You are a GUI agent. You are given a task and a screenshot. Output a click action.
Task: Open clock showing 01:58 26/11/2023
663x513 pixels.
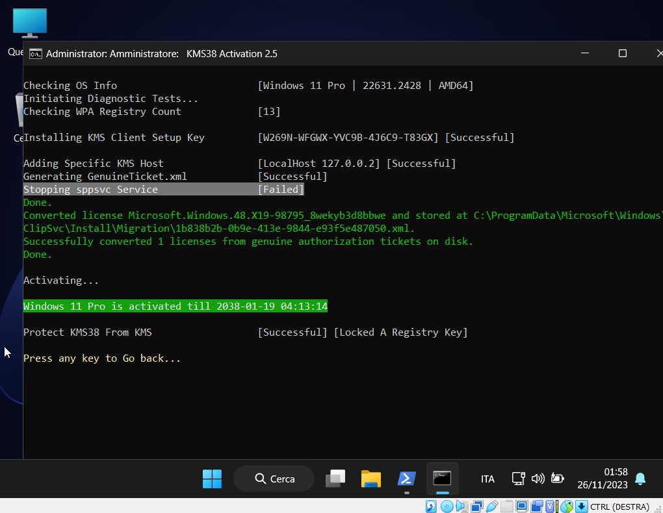pos(603,479)
